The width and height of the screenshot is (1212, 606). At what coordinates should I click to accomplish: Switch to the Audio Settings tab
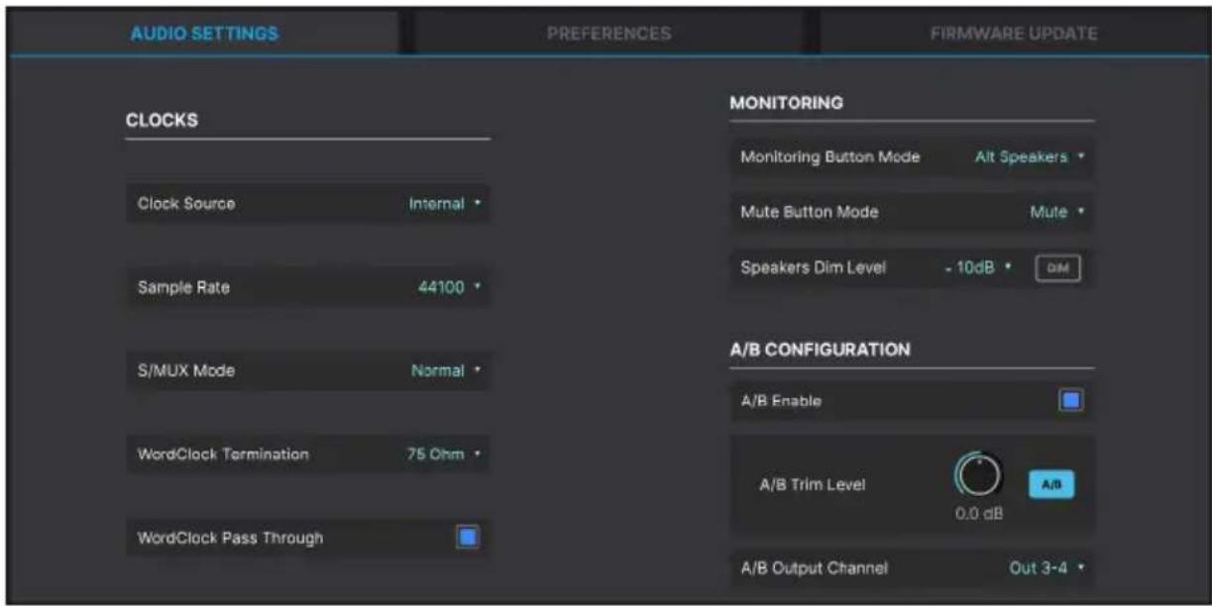click(204, 34)
